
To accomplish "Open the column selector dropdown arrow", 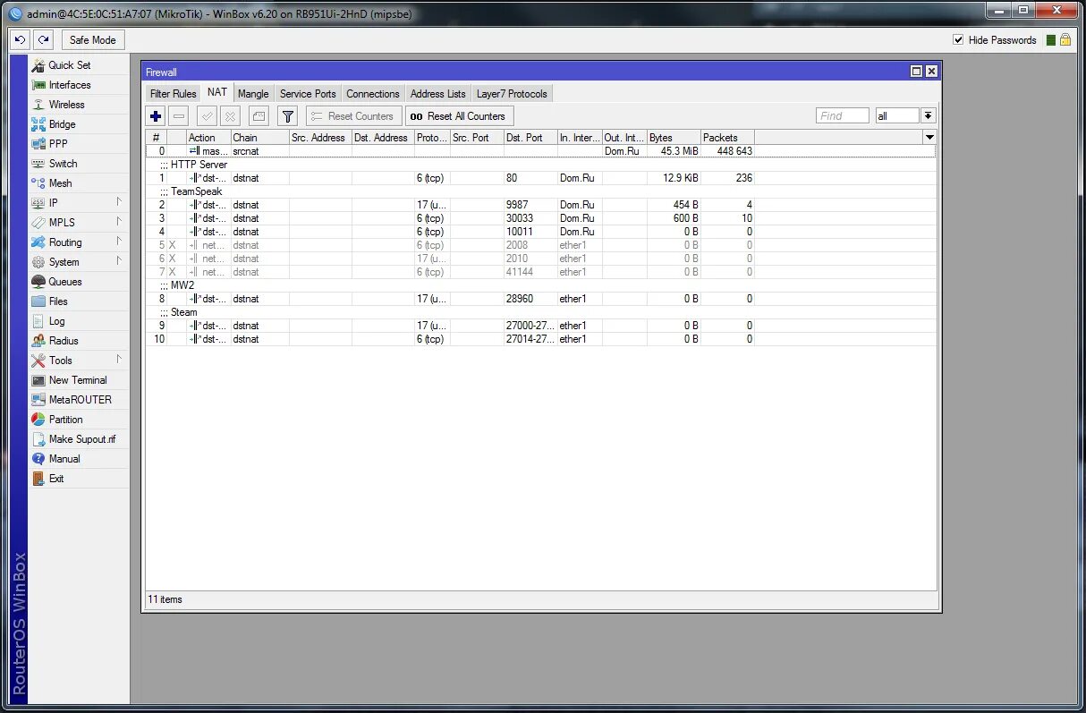I will pos(929,137).
